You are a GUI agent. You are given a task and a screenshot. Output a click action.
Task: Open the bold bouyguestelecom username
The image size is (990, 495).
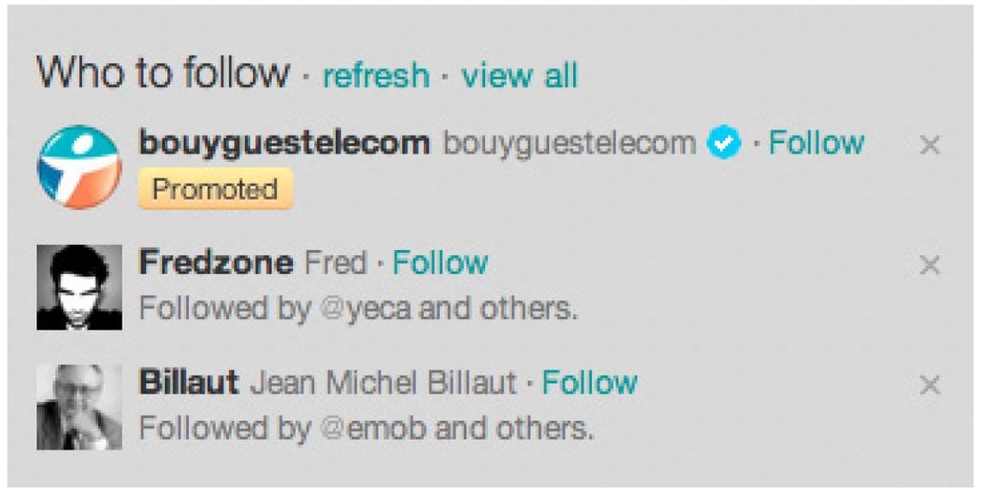[x=284, y=143]
